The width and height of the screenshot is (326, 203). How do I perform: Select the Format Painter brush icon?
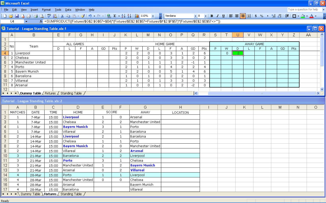tap(83, 16)
